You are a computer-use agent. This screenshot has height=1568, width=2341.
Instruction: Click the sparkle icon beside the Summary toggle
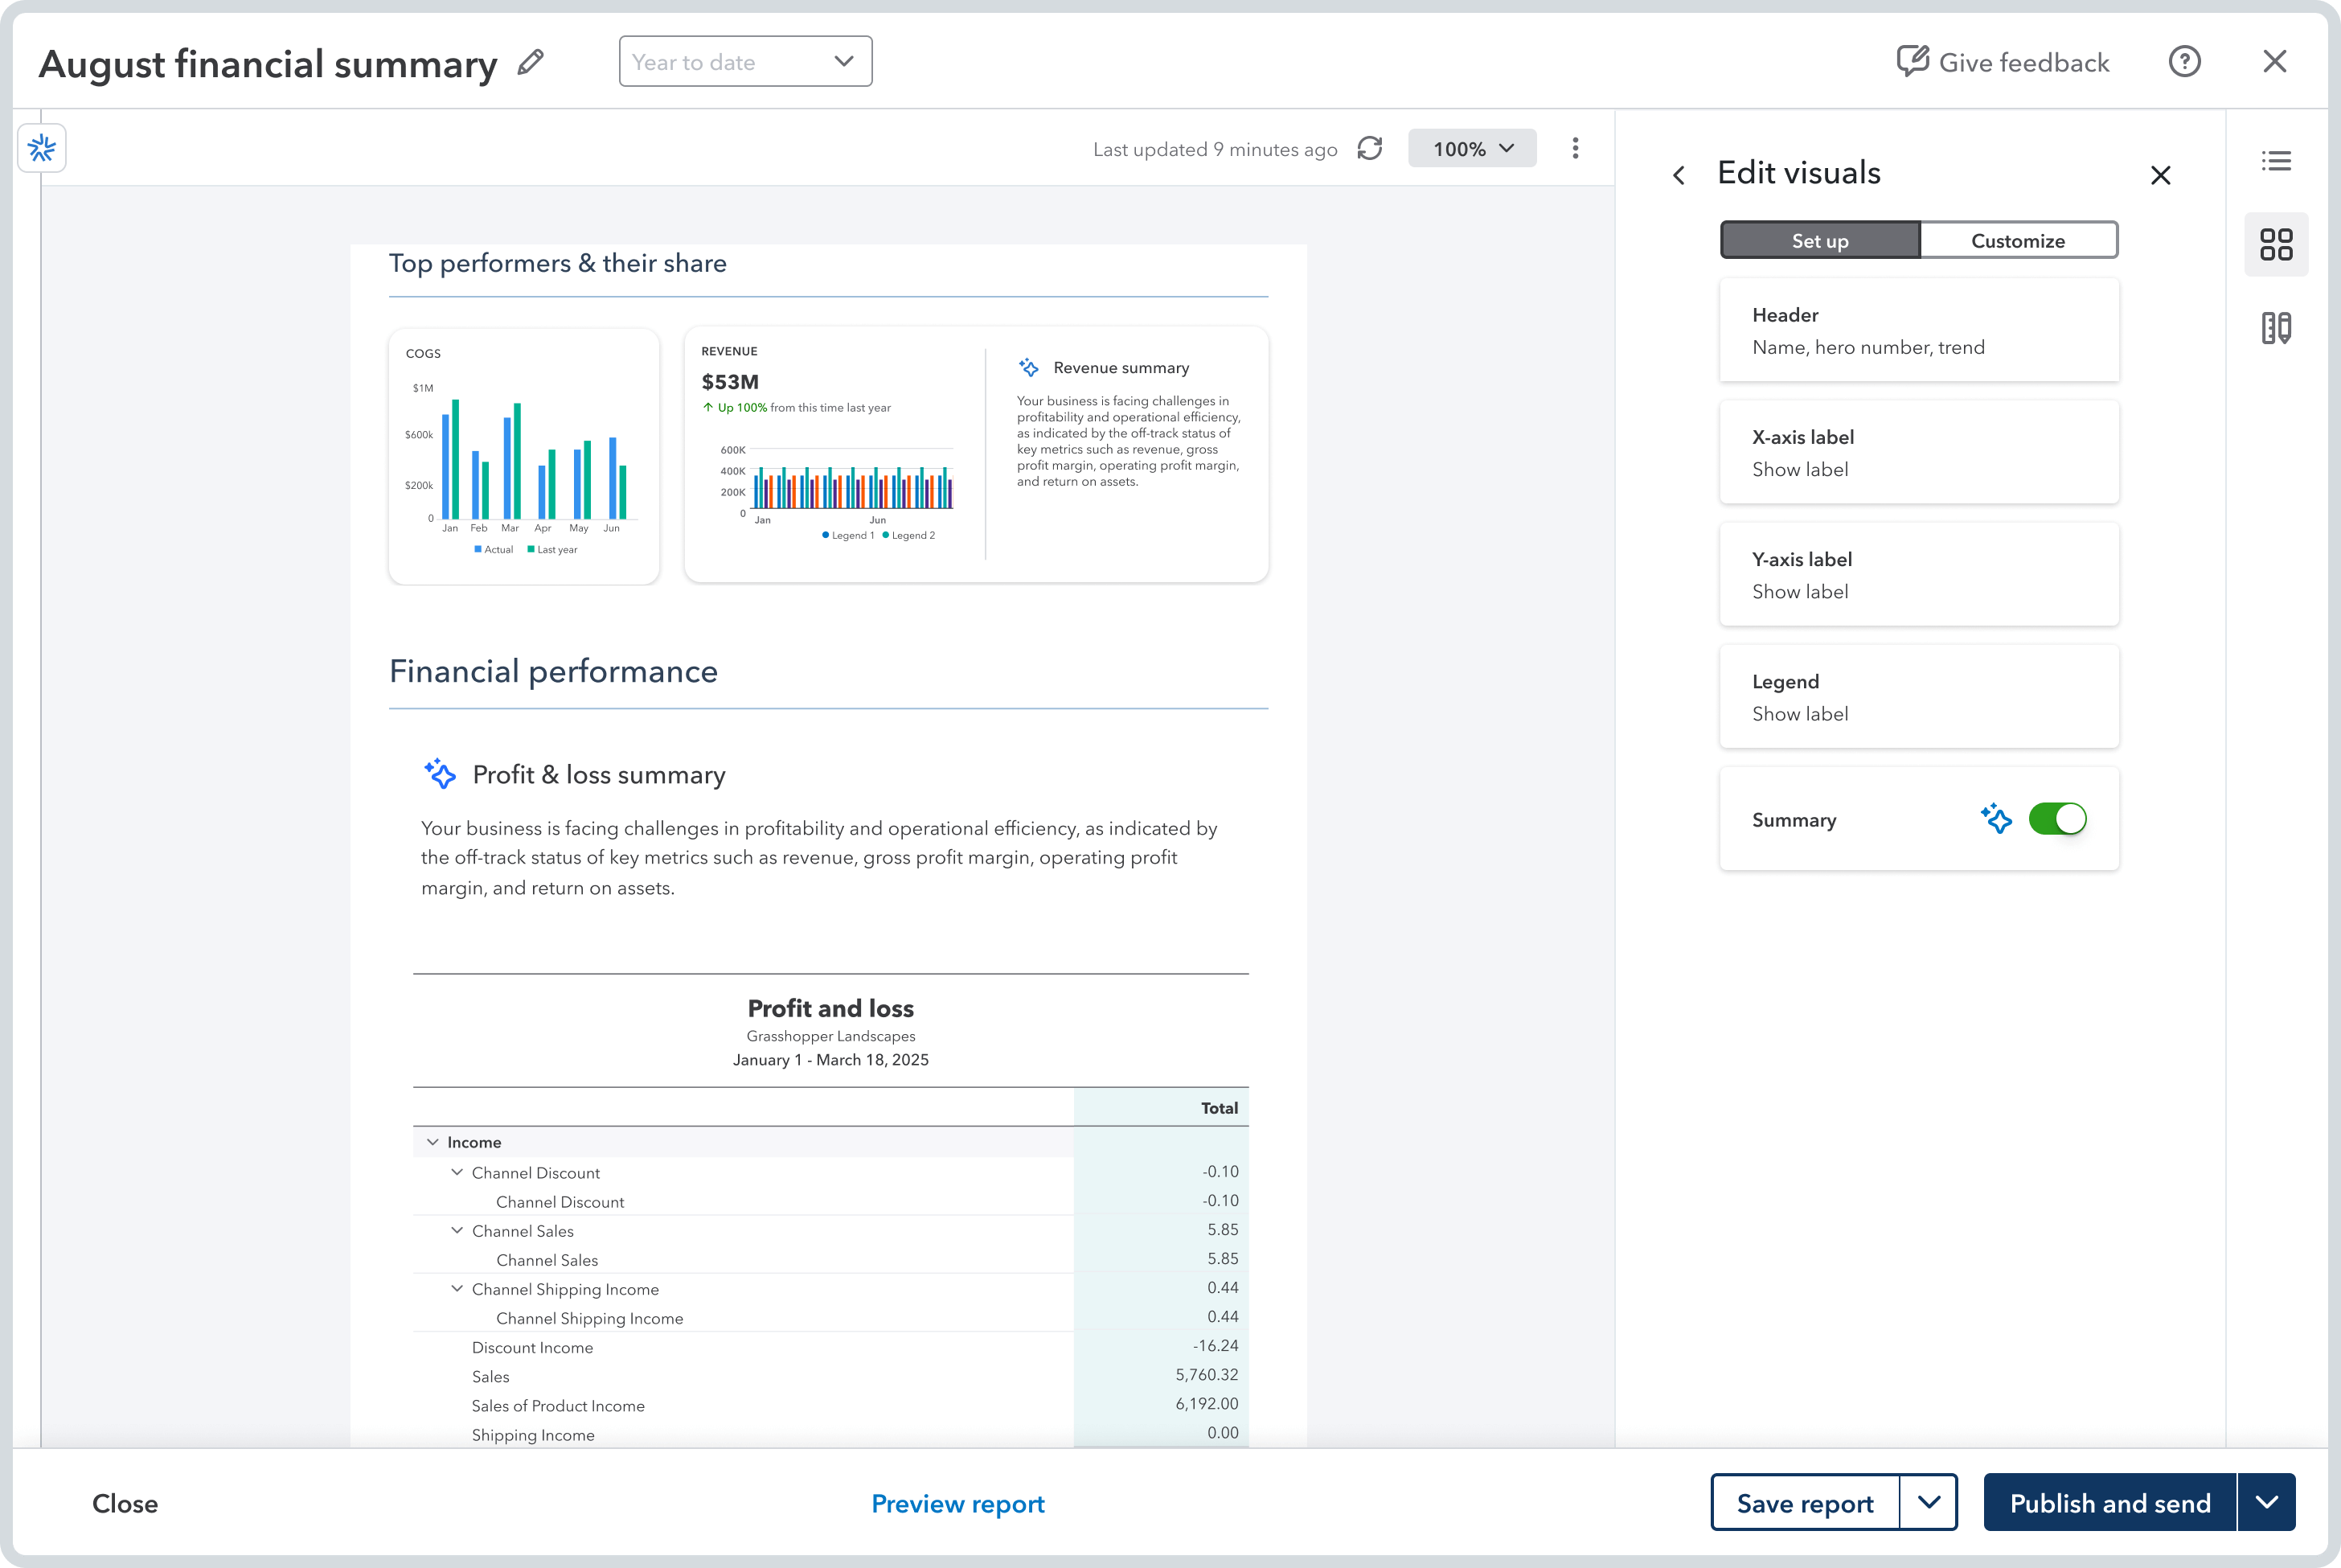1996,819
